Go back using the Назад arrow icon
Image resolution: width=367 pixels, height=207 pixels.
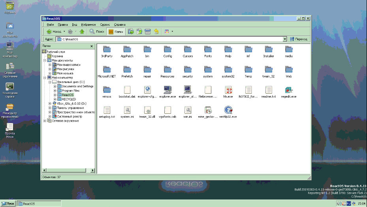(x=49, y=31)
